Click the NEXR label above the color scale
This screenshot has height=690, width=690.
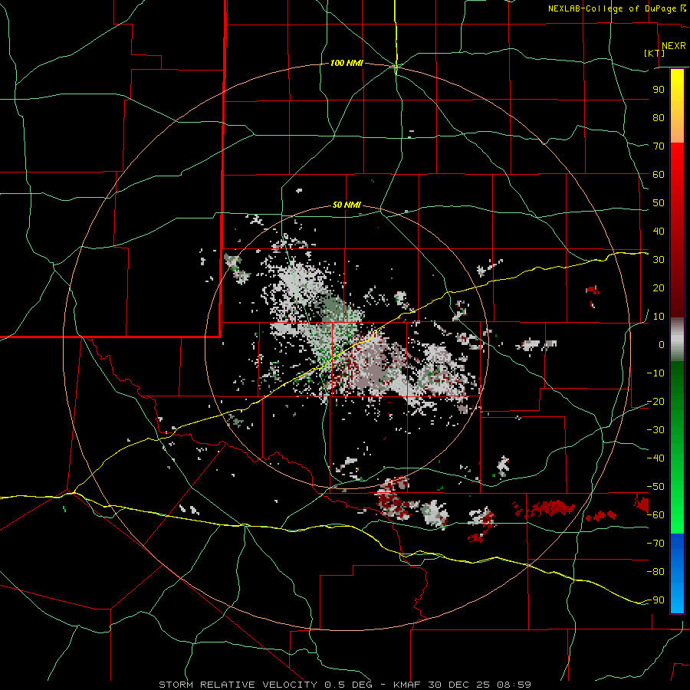click(673, 46)
